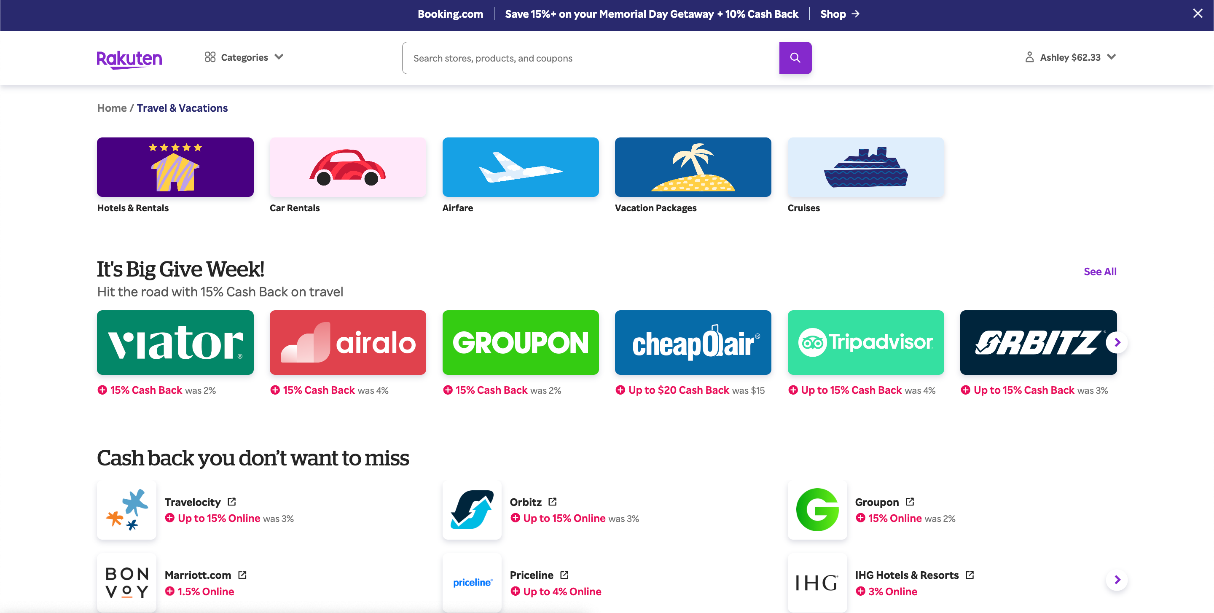Click the purple search magnifier button
Screen dimensions: 1214x613
(x=795, y=58)
